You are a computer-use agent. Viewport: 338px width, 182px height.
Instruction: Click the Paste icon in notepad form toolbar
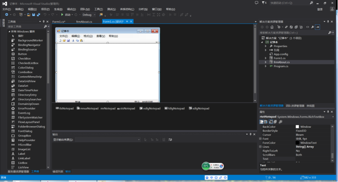click(x=81, y=41)
